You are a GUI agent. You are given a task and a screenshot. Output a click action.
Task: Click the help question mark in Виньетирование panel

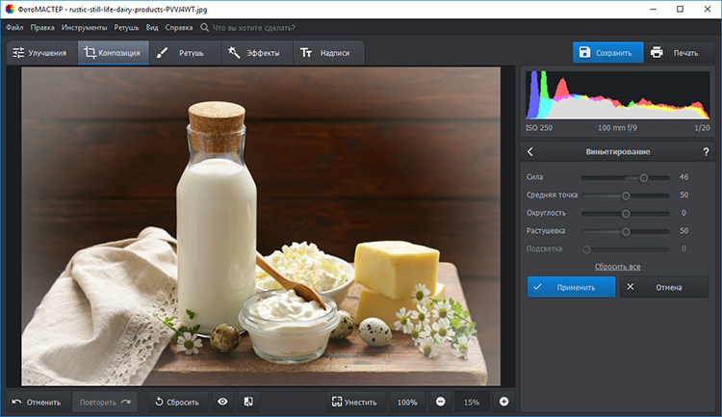click(x=705, y=152)
